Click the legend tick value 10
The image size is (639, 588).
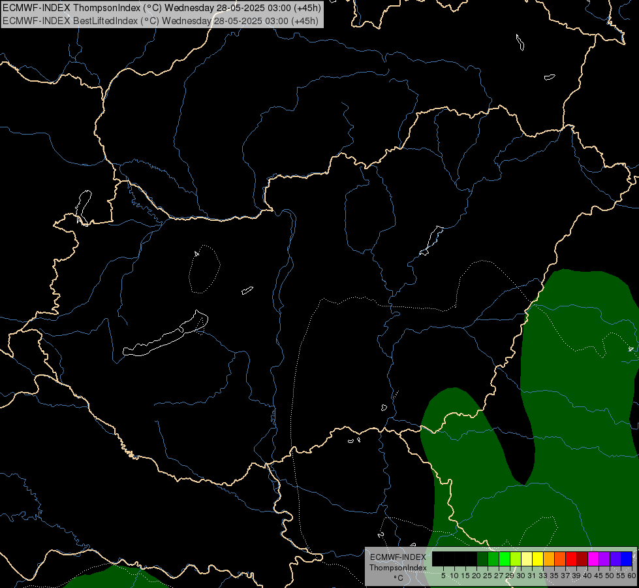[454, 576]
